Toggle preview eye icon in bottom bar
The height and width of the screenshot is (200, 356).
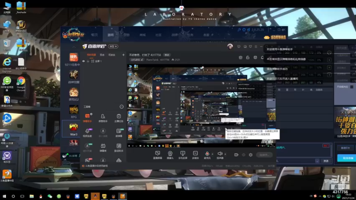[243, 155]
